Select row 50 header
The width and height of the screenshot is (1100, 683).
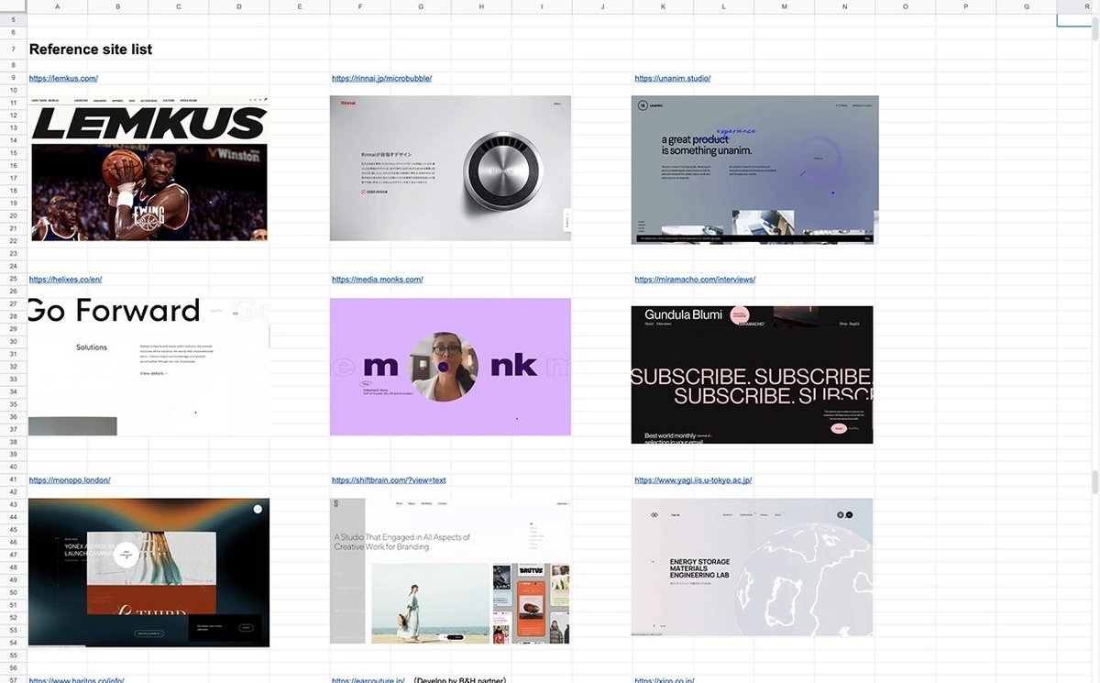coord(14,593)
